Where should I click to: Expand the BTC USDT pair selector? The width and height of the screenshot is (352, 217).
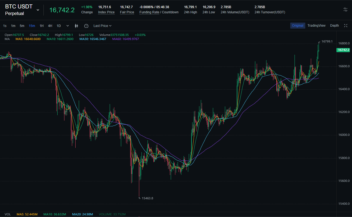(x=38, y=10)
